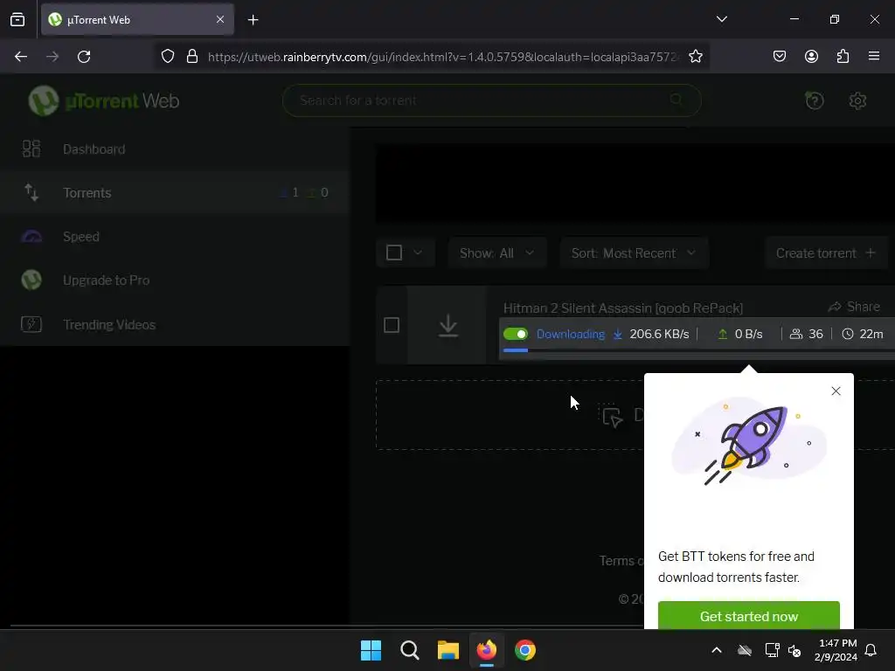Switch to the µTorrent Web tab
895x671 pixels.
point(137,20)
